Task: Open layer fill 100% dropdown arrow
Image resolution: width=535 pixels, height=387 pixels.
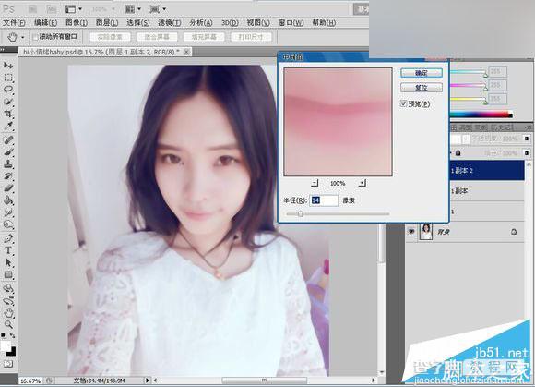Action: pyautogui.click(x=527, y=153)
